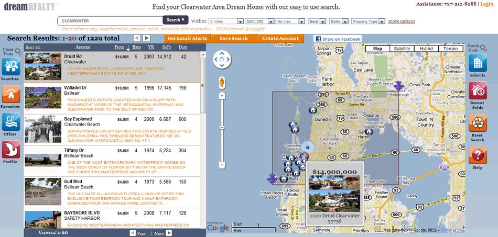Click the blue dot location marker
498x237 pixels.
point(307,148)
